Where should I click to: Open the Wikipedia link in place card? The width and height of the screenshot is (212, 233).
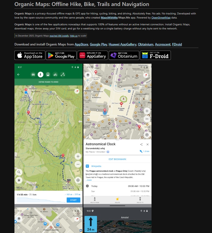(96, 166)
